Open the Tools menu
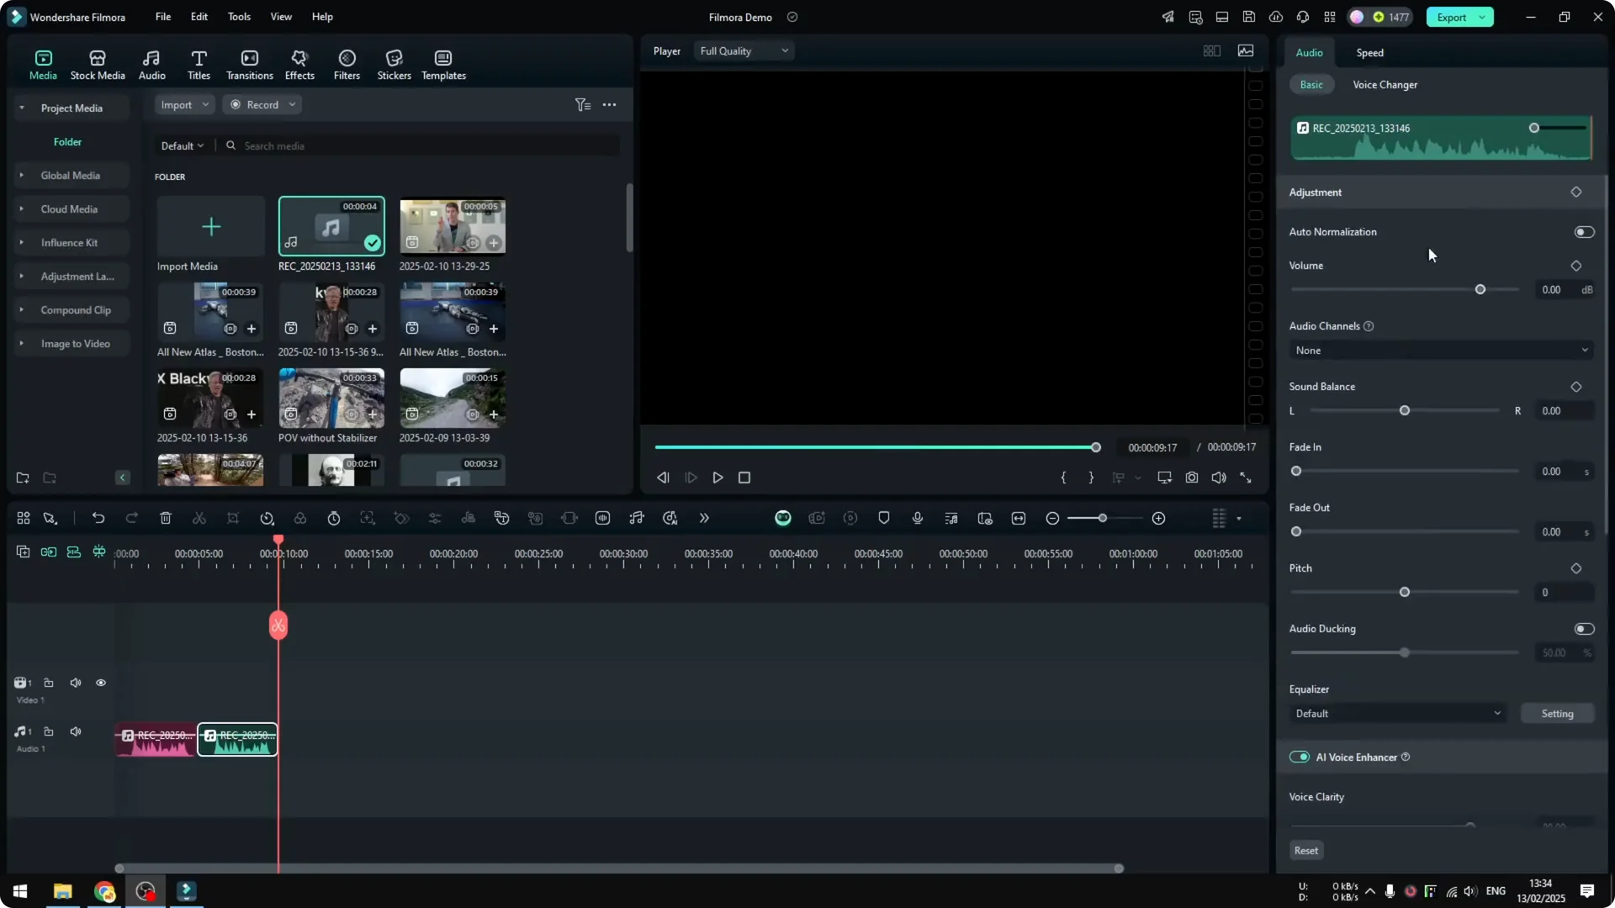The height and width of the screenshot is (908, 1615). click(x=238, y=17)
